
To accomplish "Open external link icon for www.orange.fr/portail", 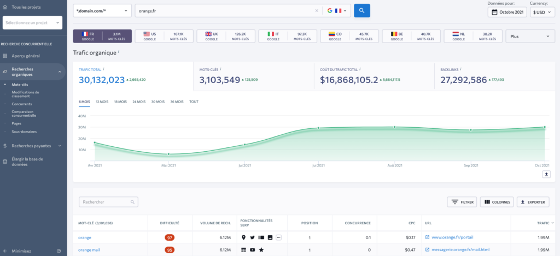I will [x=427, y=237].
